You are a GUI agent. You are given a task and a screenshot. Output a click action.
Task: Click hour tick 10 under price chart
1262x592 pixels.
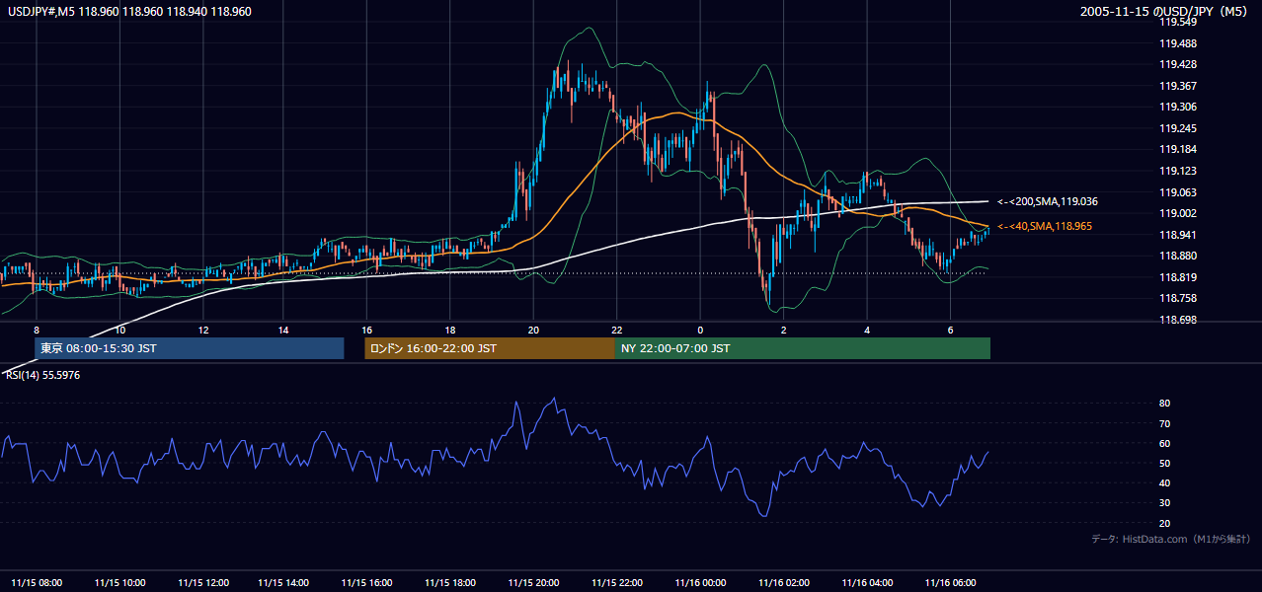119,330
